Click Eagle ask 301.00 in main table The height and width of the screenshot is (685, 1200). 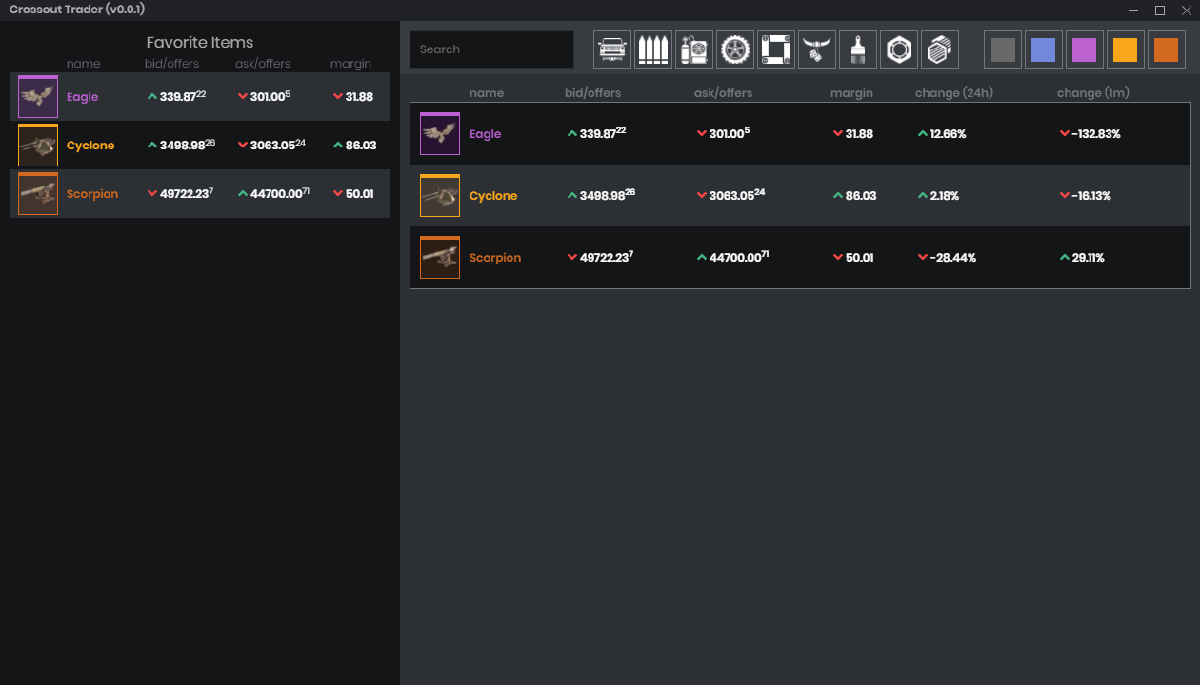click(724, 133)
